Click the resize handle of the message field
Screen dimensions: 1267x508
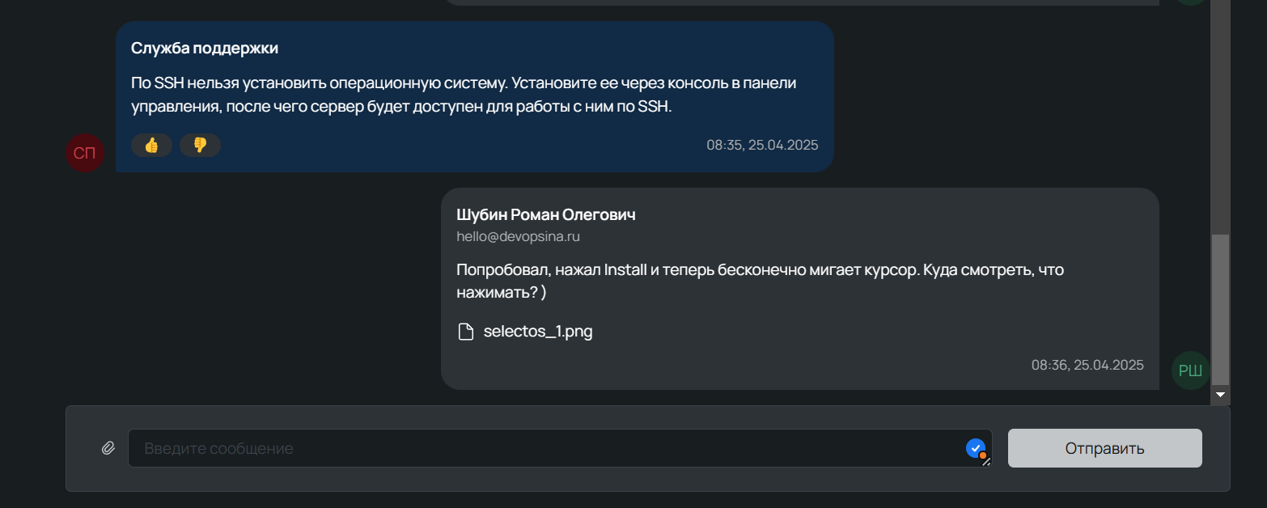point(986,462)
